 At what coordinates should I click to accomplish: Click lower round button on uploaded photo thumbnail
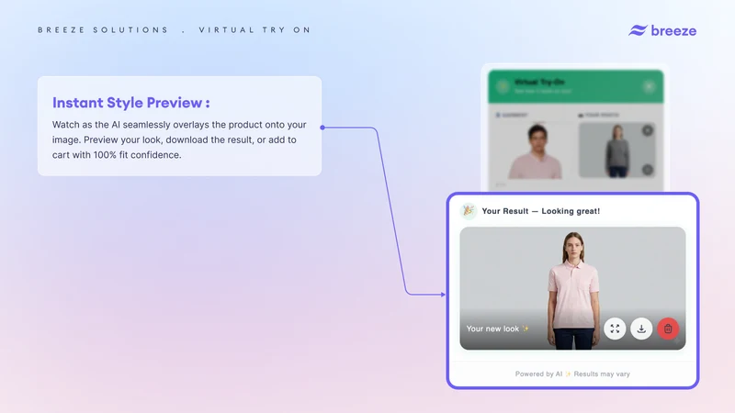pyautogui.click(x=648, y=170)
